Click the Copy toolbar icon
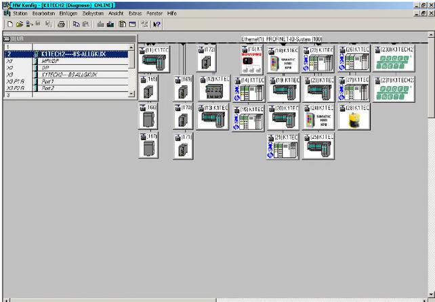435x302 pixels. pyautogui.click(x=76, y=24)
